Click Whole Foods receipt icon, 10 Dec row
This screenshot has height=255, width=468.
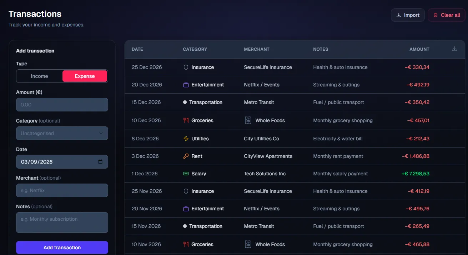pos(248,120)
